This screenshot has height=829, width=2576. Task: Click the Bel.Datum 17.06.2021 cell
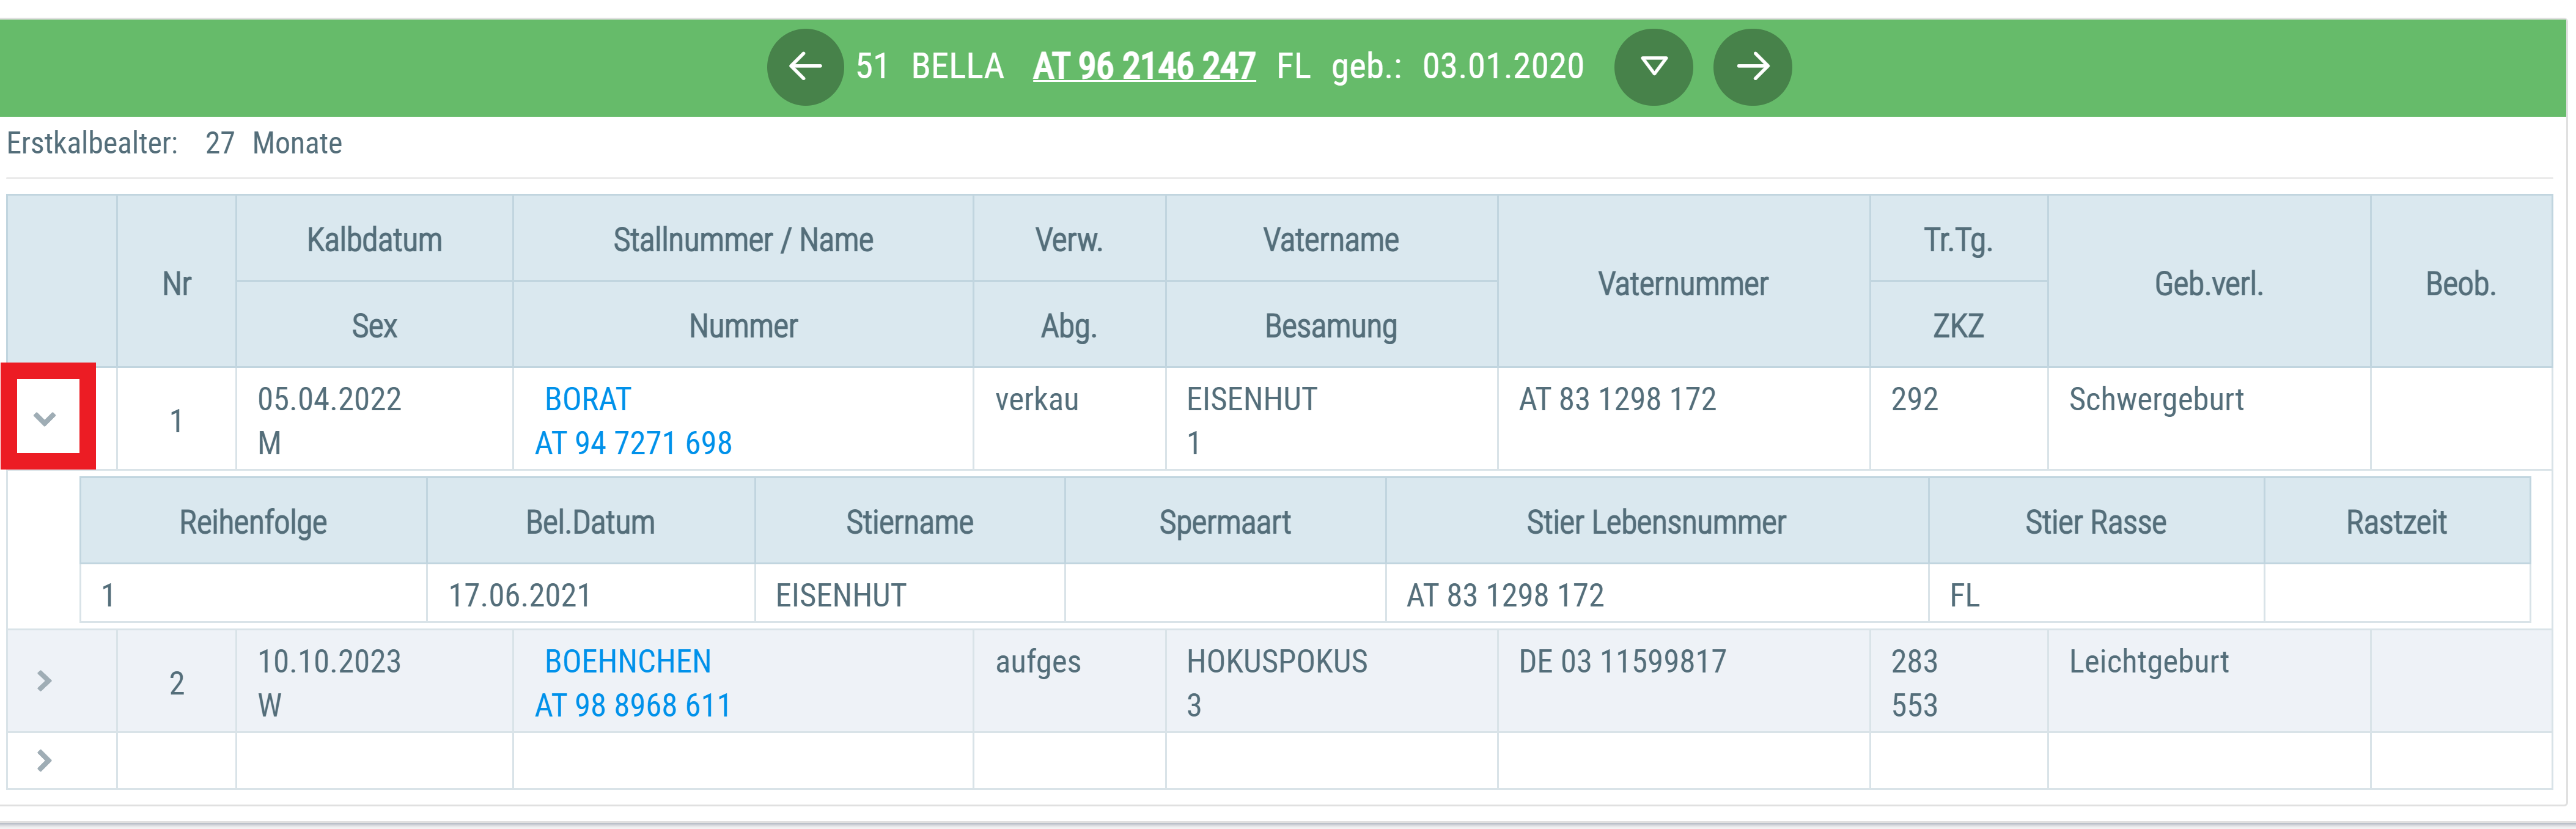pos(590,595)
